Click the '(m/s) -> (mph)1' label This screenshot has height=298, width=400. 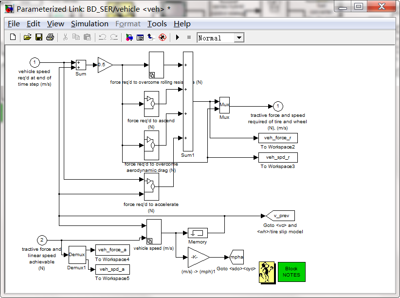click(x=198, y=272)
